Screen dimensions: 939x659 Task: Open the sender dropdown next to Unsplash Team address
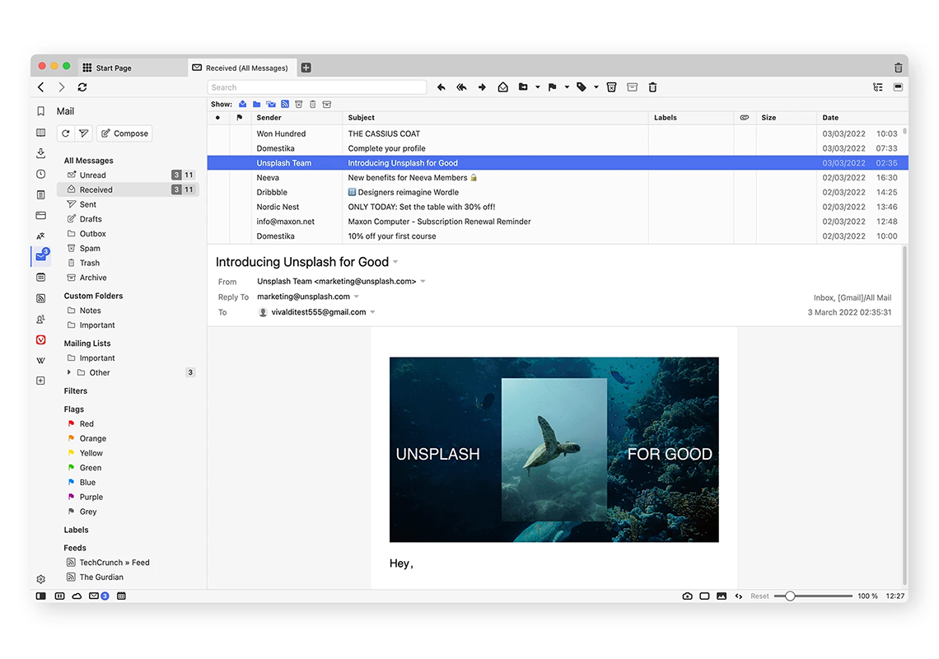pos(423,280)
